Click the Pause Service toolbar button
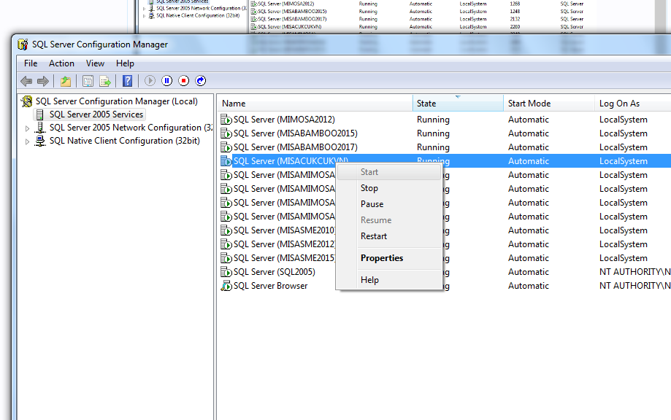 [x=167, y=81]
